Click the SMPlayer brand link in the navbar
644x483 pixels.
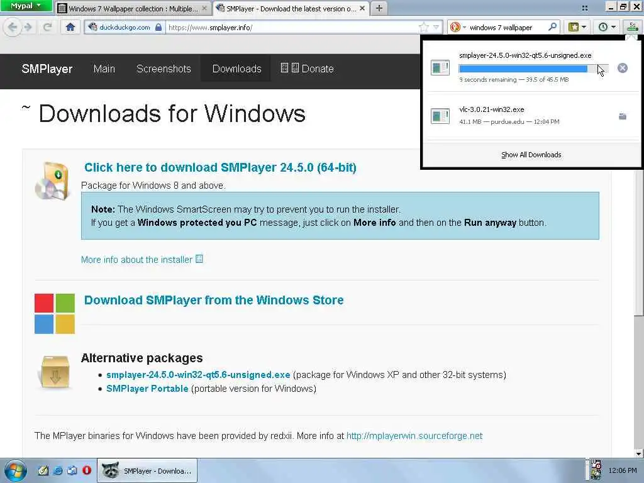(47, 69)
